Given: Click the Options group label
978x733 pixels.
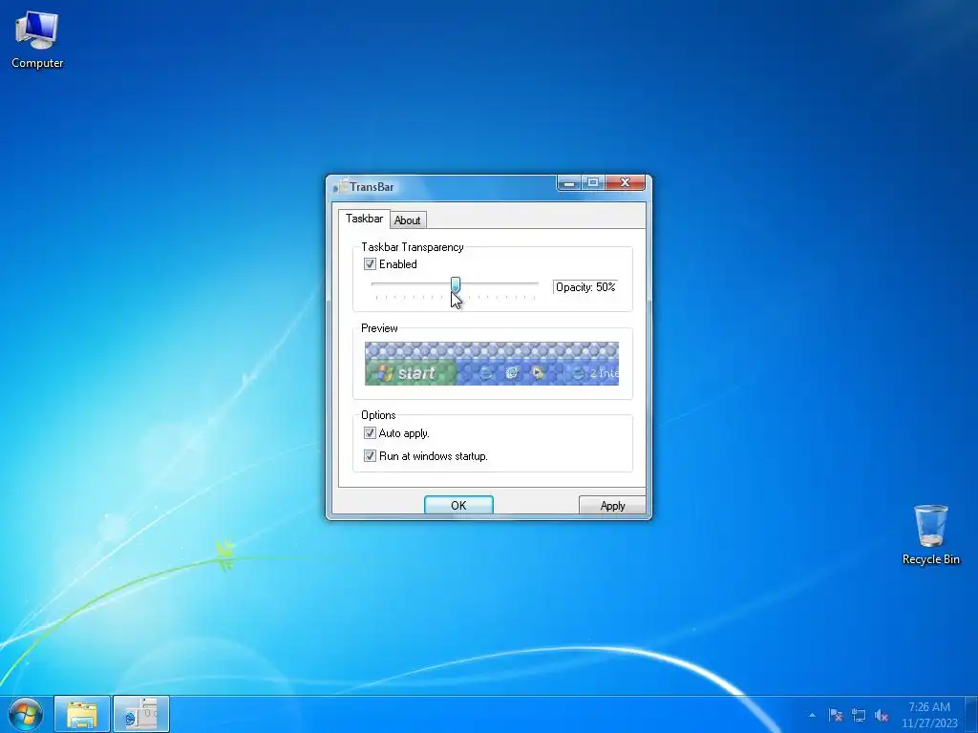Looking at the screenshot, I should 378,415.
